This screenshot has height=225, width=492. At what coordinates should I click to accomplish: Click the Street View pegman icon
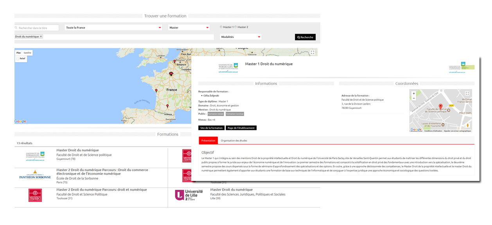point(467,125)
